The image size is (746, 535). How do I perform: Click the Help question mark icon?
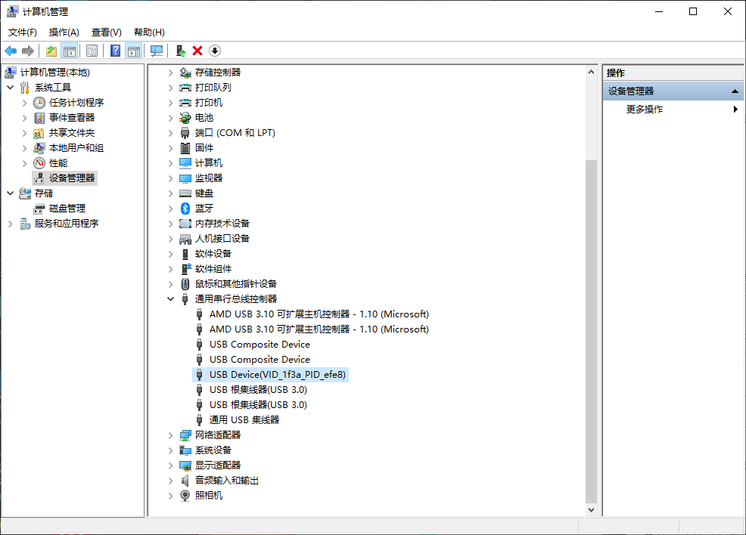pyautogui.click(x=115, y=51)
